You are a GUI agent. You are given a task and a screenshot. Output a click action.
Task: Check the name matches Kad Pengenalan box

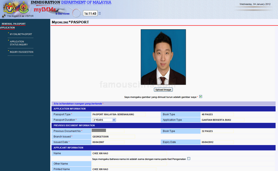[x=189, y=159]
